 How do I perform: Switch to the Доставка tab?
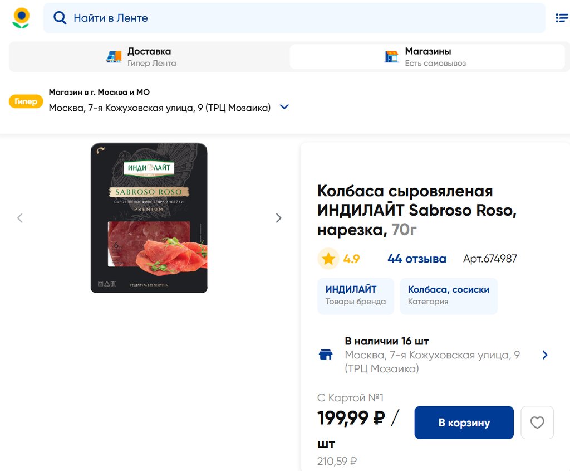click(149, 57)
